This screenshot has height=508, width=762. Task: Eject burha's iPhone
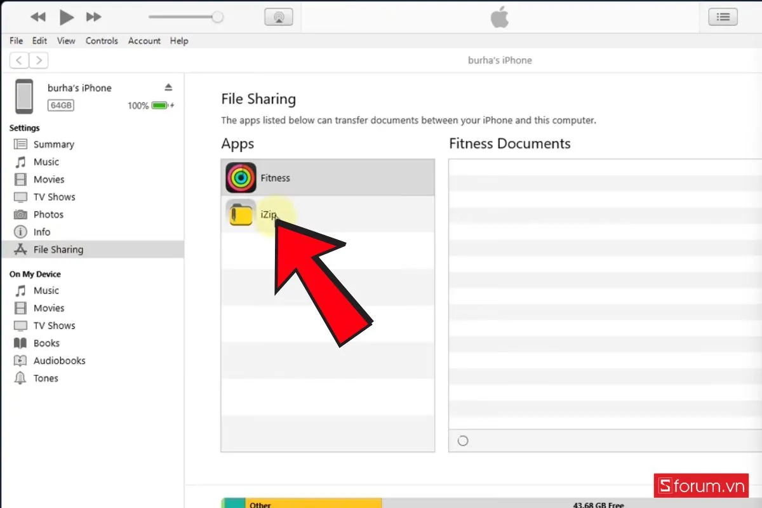[x=168, y=88]
